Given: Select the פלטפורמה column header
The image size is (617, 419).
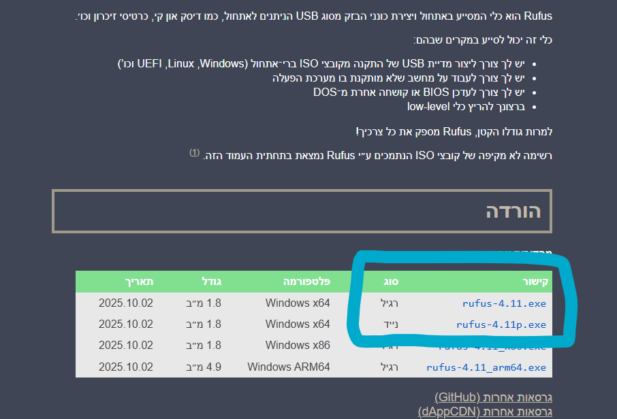Looking at the screenshot, I should [307, 282].
